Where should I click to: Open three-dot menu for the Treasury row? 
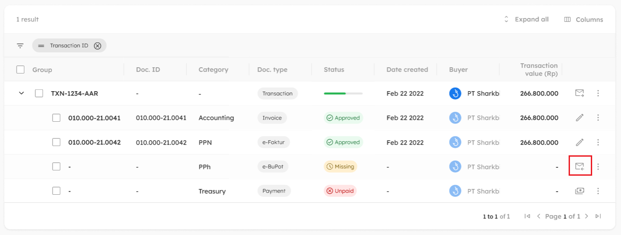[598, 191]
